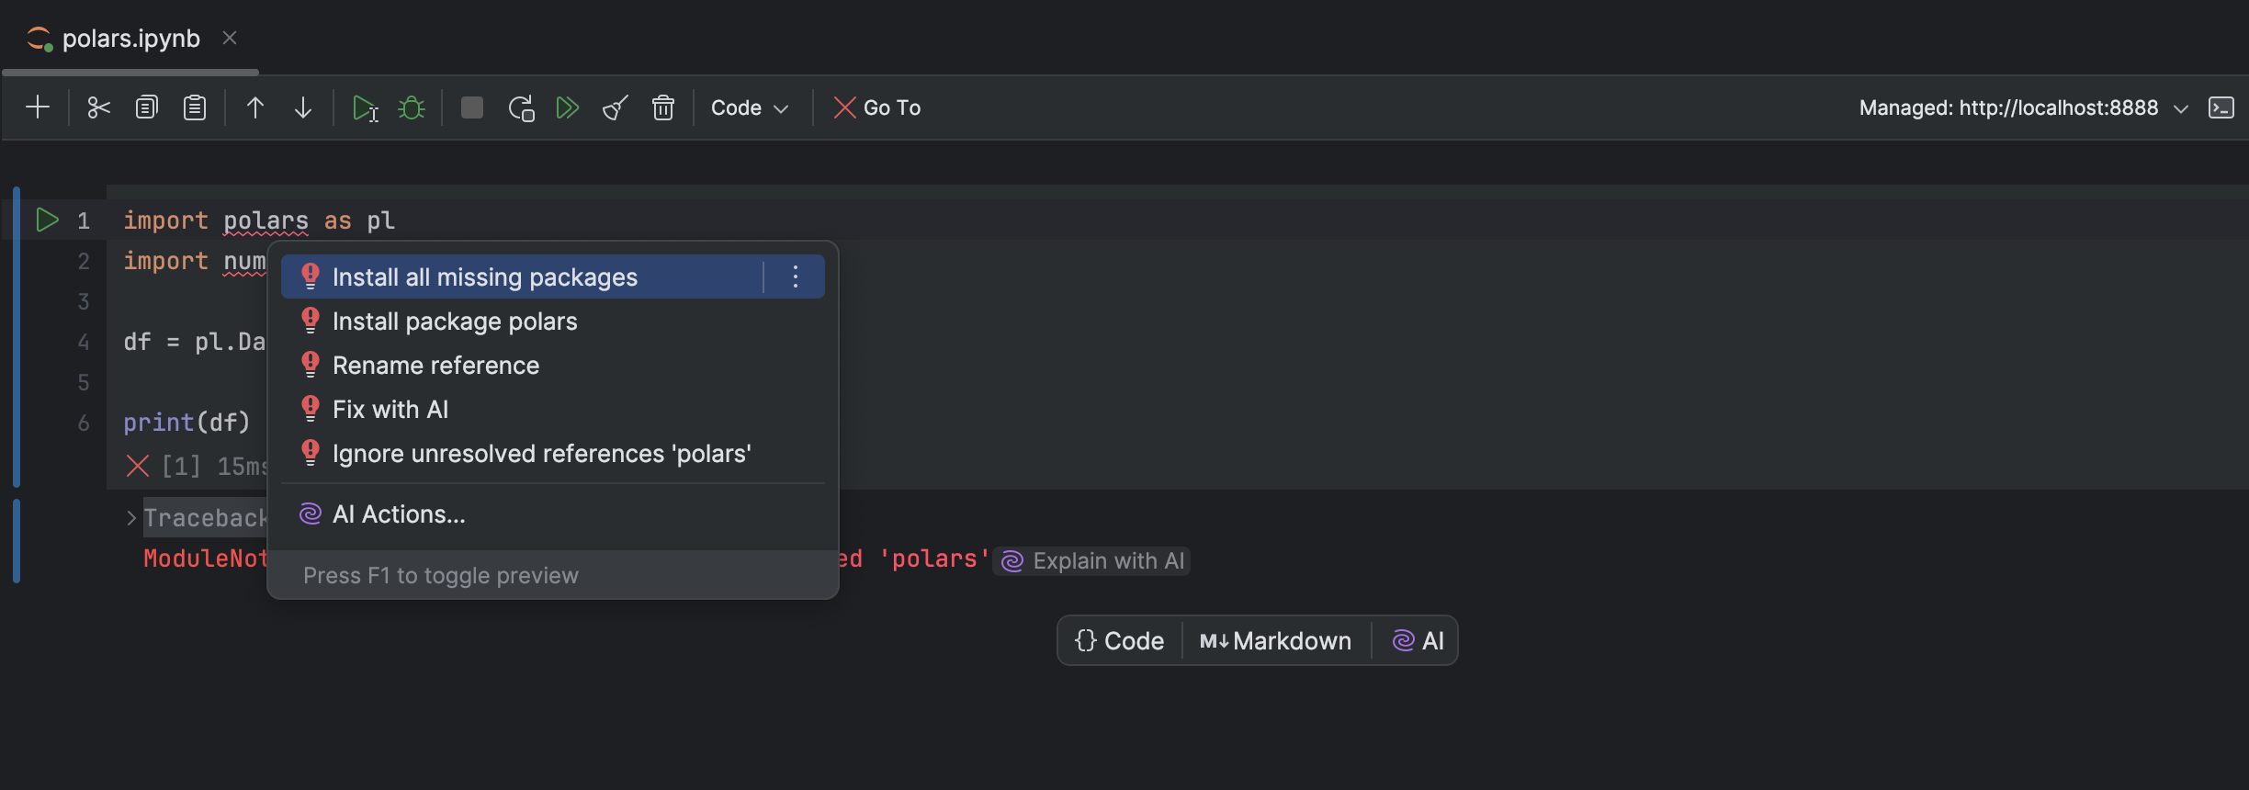Paste cell using clipboard icon
Image resolution: width=2249 pixels, height=790 pixels.
tap(195, 107)
